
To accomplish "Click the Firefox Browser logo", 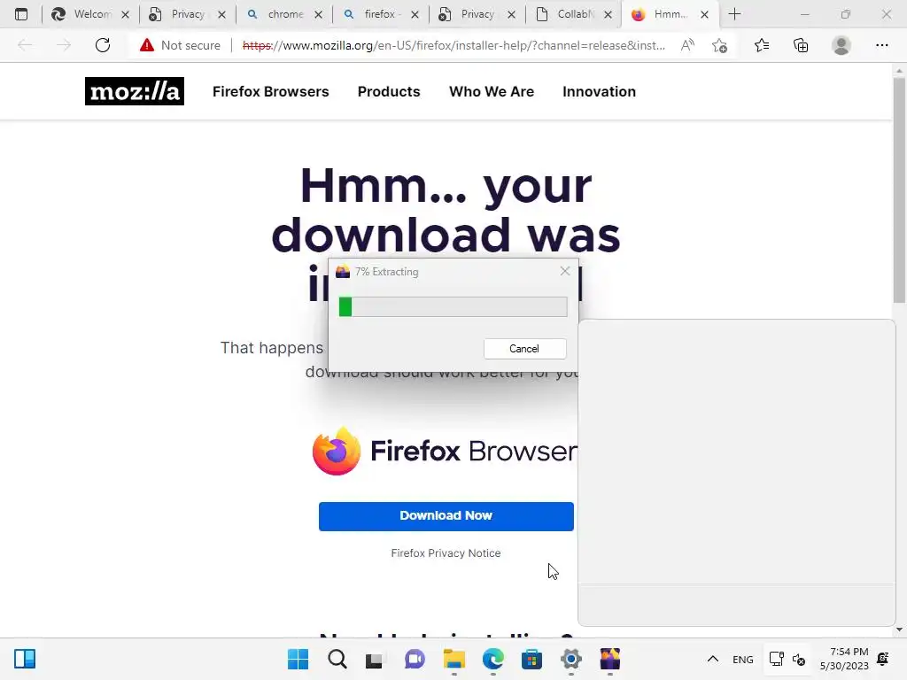I will [x=445, y=451].
